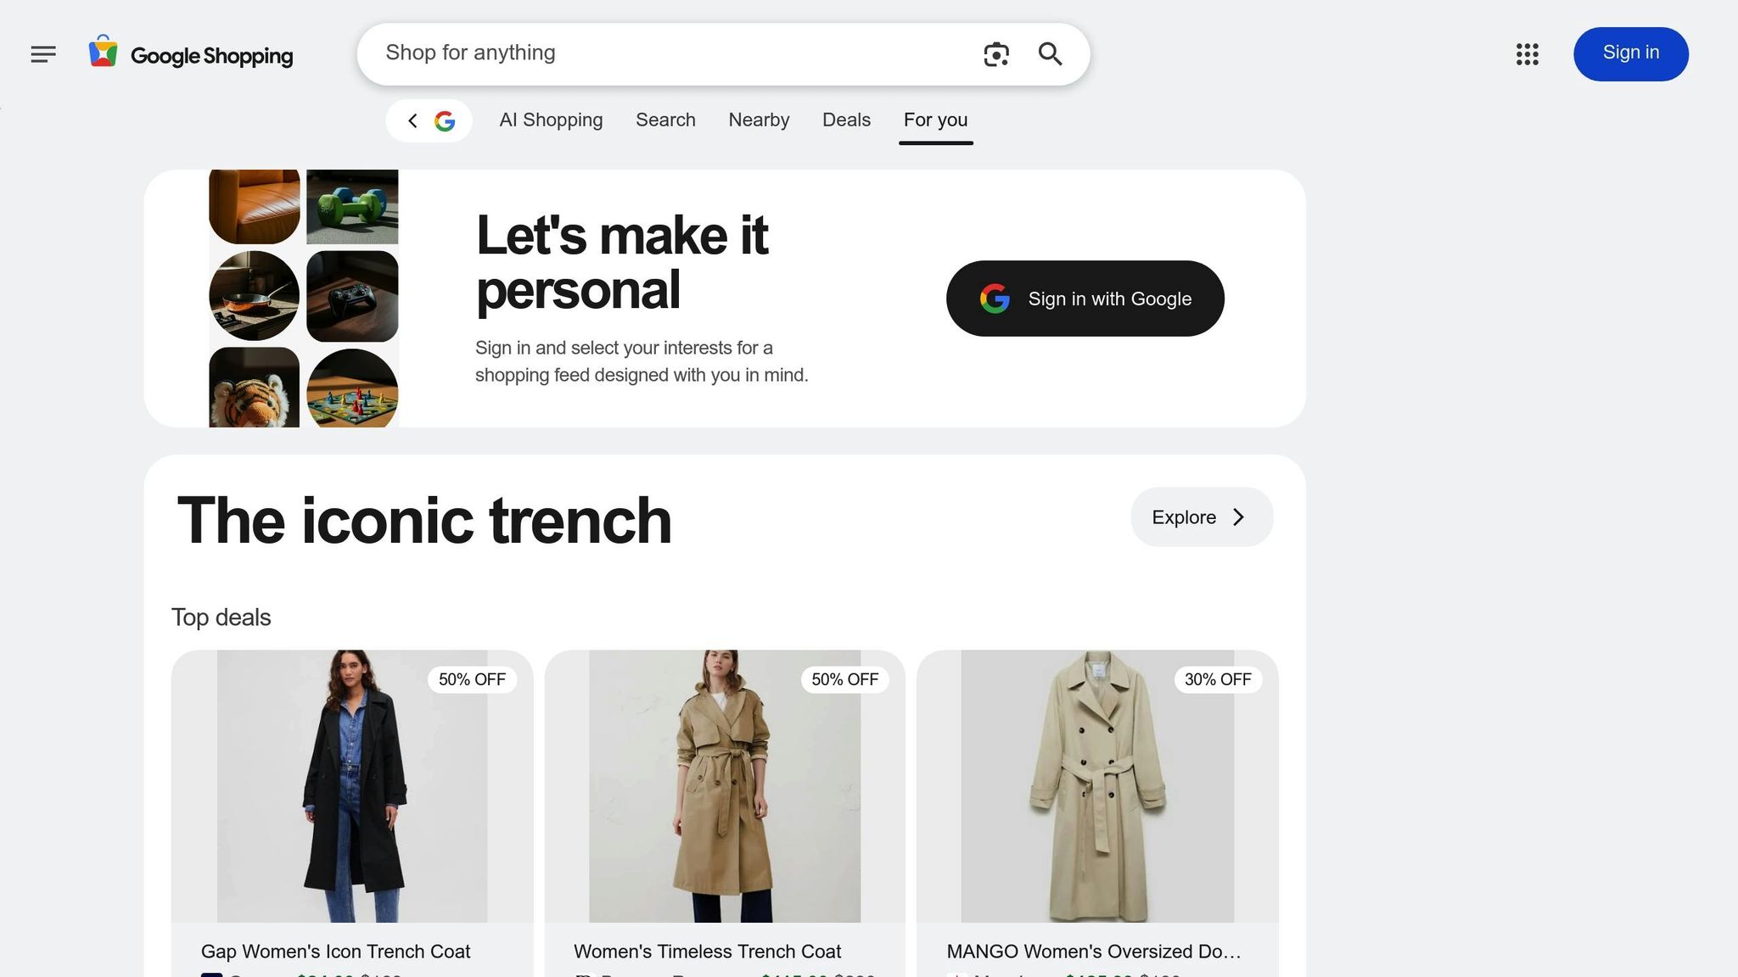The width and height of the screenshot is (1738, 977).
Task: Search by image with camera lens icon
Action: click(996, 54)
